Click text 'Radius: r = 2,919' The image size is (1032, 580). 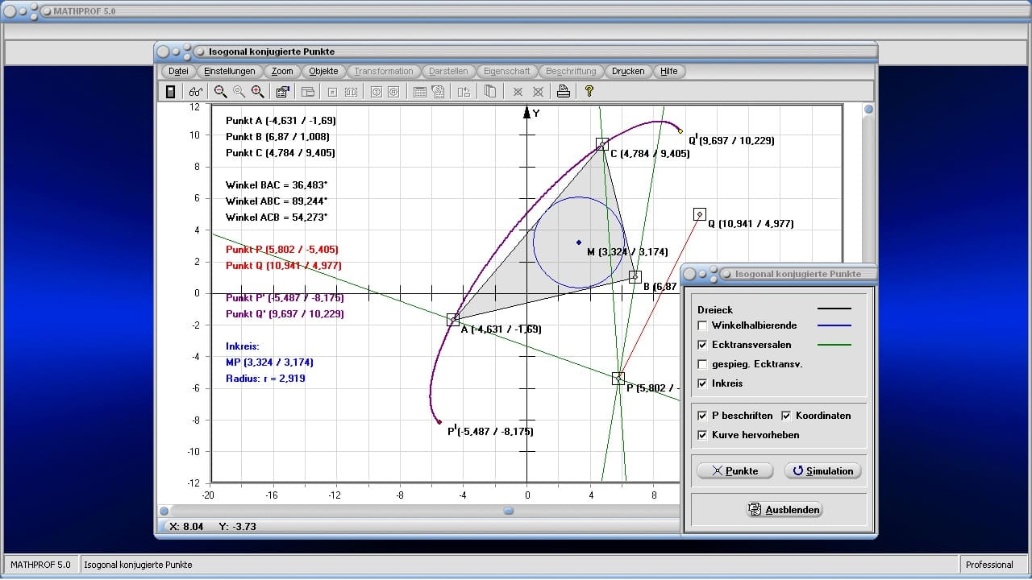click(x=265, y=379)
